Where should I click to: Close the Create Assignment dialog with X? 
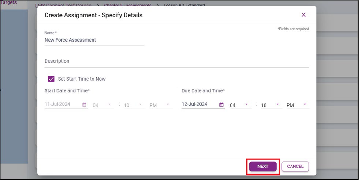(x=303, y=15)
